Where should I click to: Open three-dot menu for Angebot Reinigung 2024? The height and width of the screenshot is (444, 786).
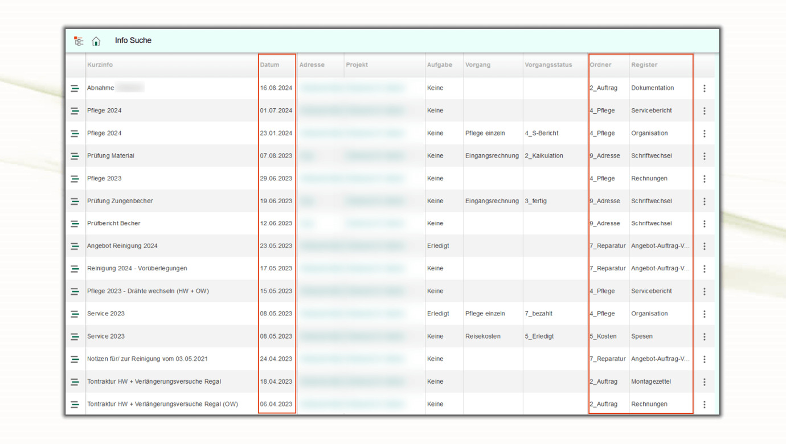point(704,246)
